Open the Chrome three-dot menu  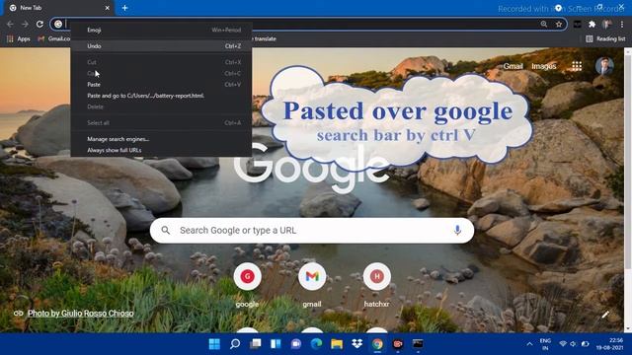point(622,24)
